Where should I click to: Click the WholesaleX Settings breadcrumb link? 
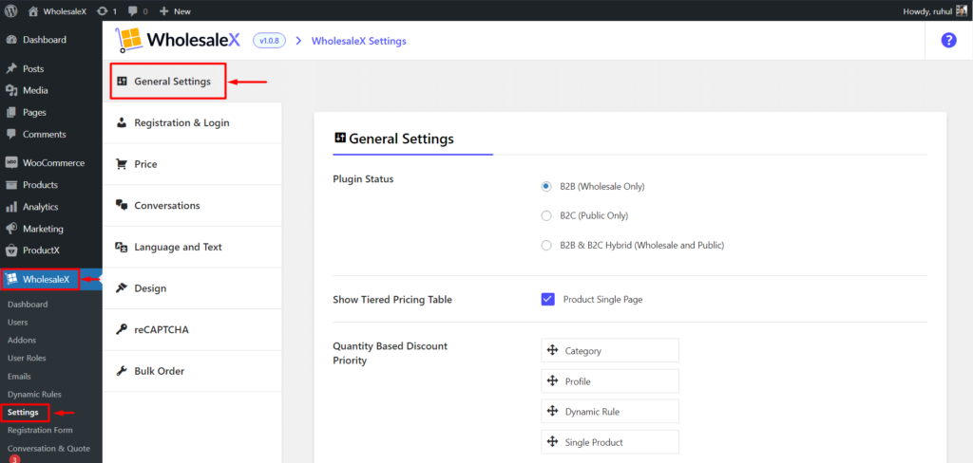tap(358, 41)
